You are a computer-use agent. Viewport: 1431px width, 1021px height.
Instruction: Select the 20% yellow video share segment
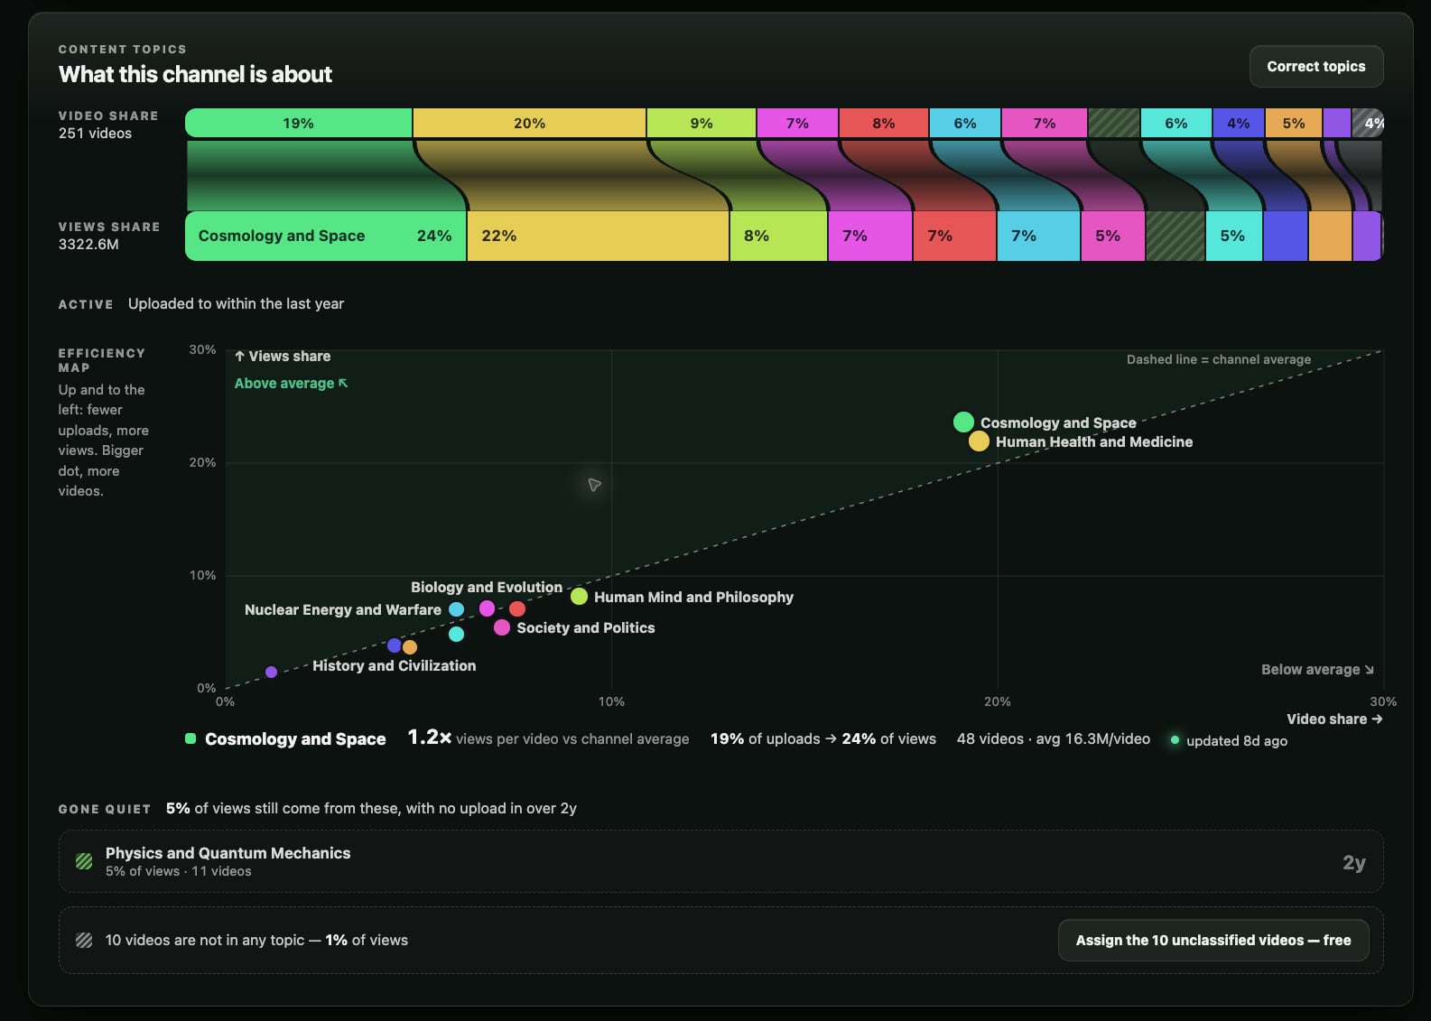tap(529, 123)
